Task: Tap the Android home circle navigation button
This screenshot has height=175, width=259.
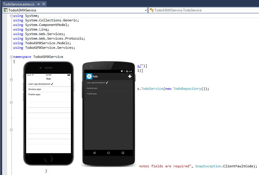Action: (x=108, y=153)
